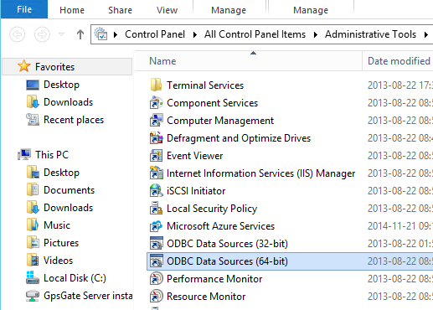Click the Forward navigation arrow

point(42,34)
